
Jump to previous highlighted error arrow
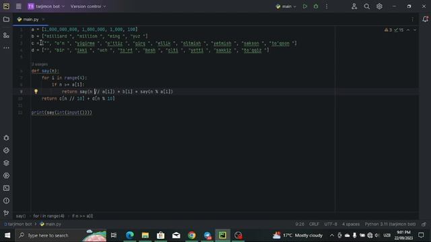408,30
